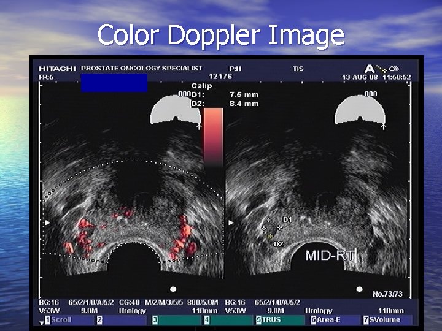Click the Calip measurement heading
The width and height of the screenshot is (442, 331).
(x=201, y=86)
